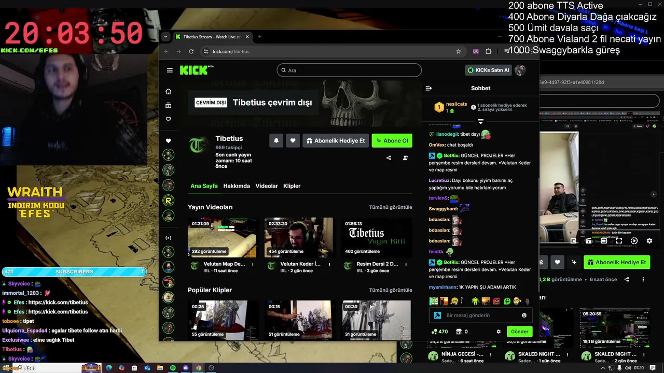Image resolution: width=664 pixels, height=373 pixels.
Task: Collapse the Sohbet chat panel arrow
Action: [428, 88]
